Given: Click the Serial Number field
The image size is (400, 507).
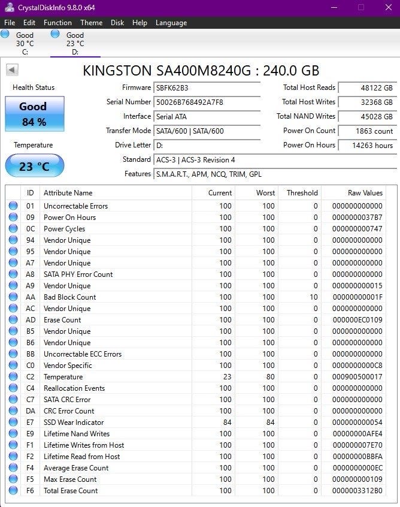Looking at the screenshot, I should 207,102.
